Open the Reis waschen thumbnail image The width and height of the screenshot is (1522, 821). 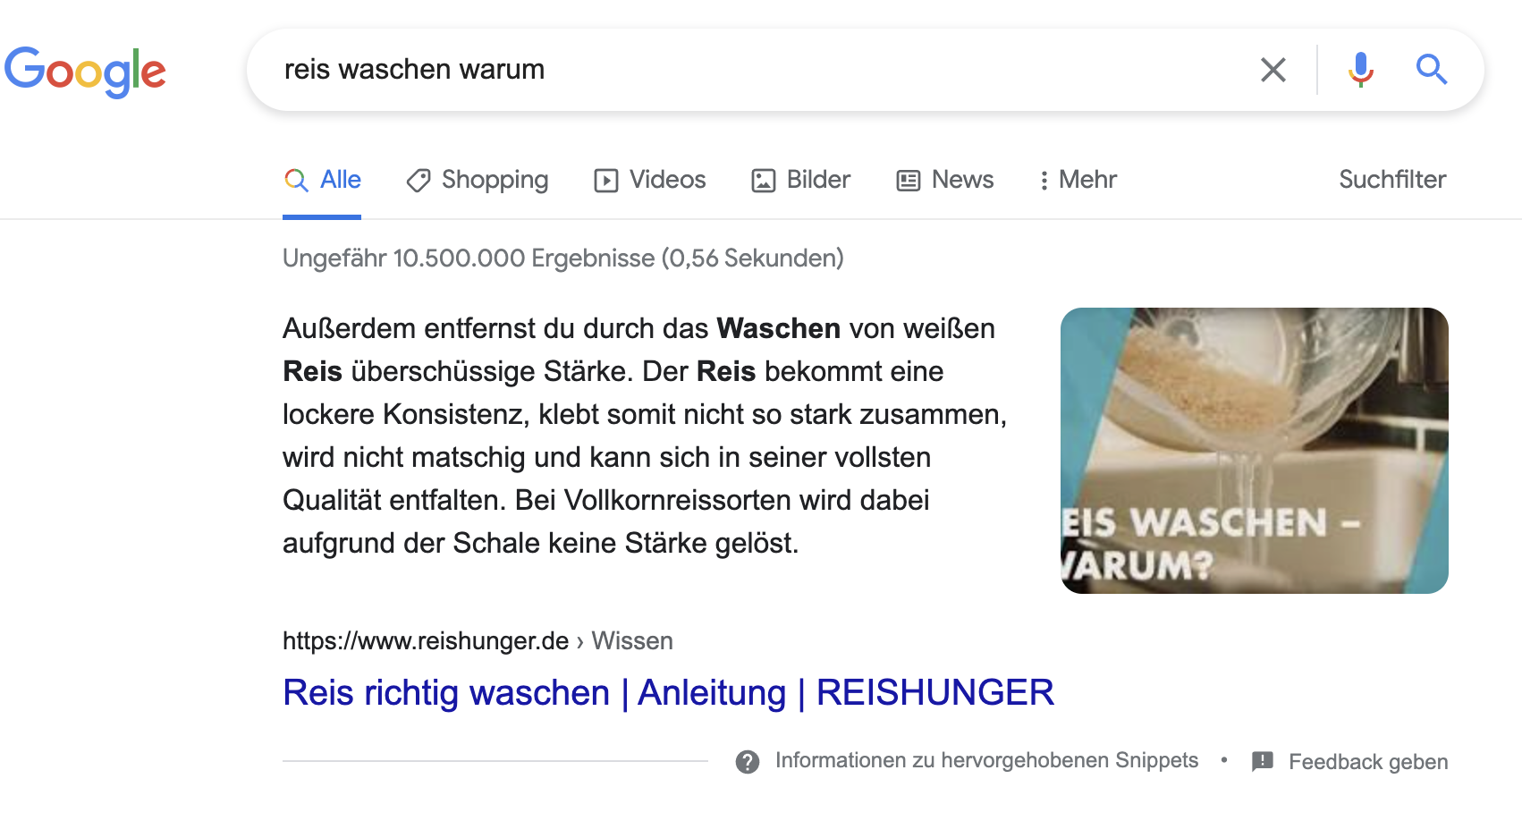(1255, 451)
